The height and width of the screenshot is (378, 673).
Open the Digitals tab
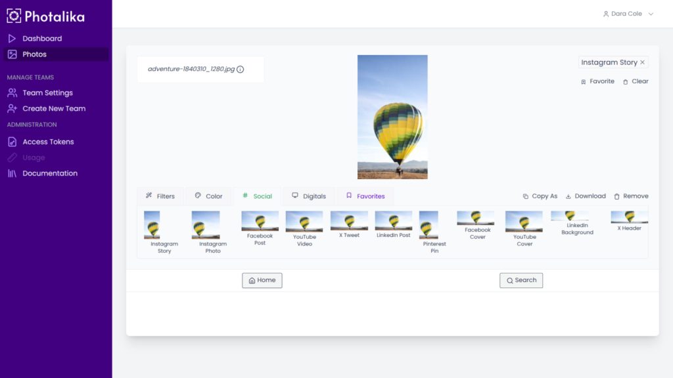tap(308, 196)
